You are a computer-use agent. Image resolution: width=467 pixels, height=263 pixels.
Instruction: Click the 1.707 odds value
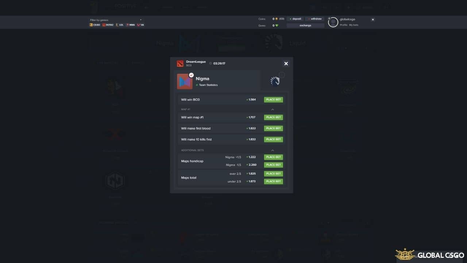pos(252,117)
